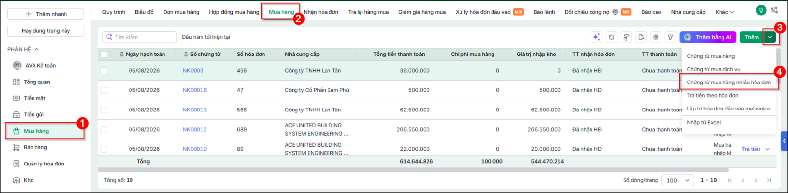
Task: Tick the checkbox for row NK00013
Action: coord(104,110)
